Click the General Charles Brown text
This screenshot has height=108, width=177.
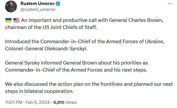point(136,20)
